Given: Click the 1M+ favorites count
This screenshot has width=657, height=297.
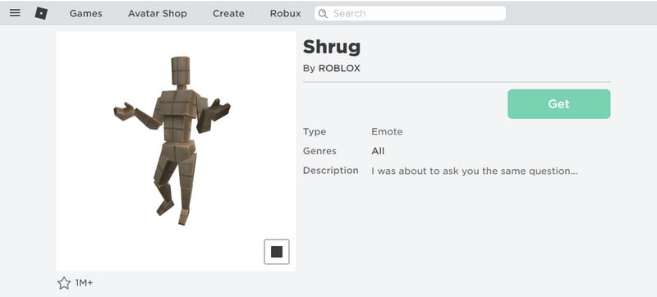Looking at the screenshot, I should click(x=85, y=283).
